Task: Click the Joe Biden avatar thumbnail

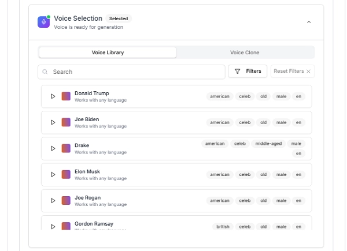Action: coord(66,122)
